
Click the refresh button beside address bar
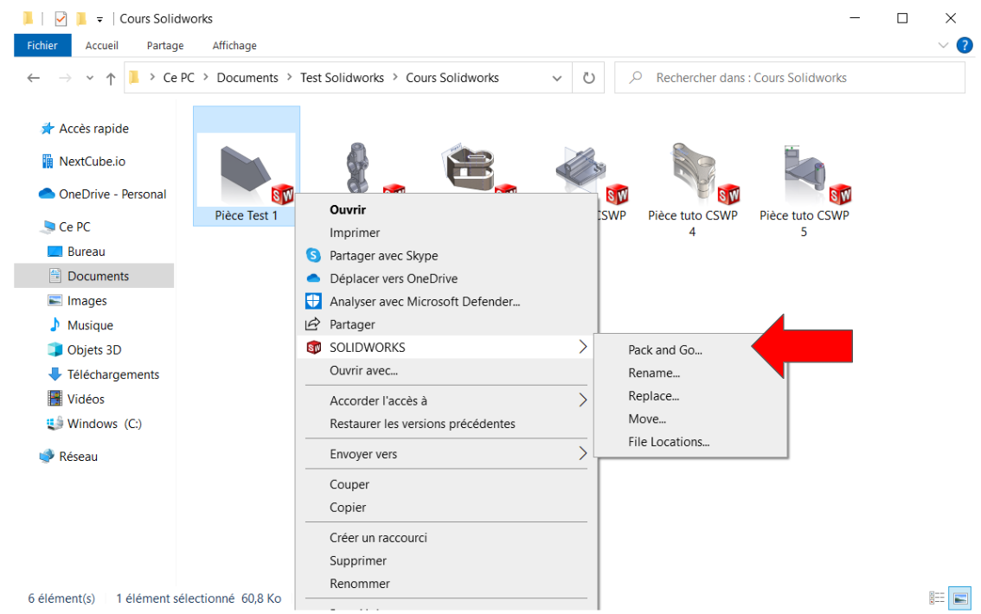coord(589,78)
